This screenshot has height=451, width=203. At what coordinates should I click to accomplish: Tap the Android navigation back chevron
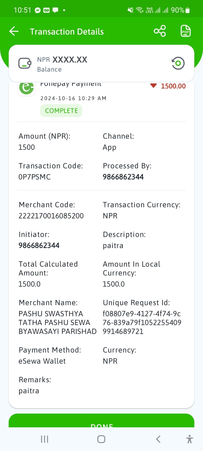158,439
